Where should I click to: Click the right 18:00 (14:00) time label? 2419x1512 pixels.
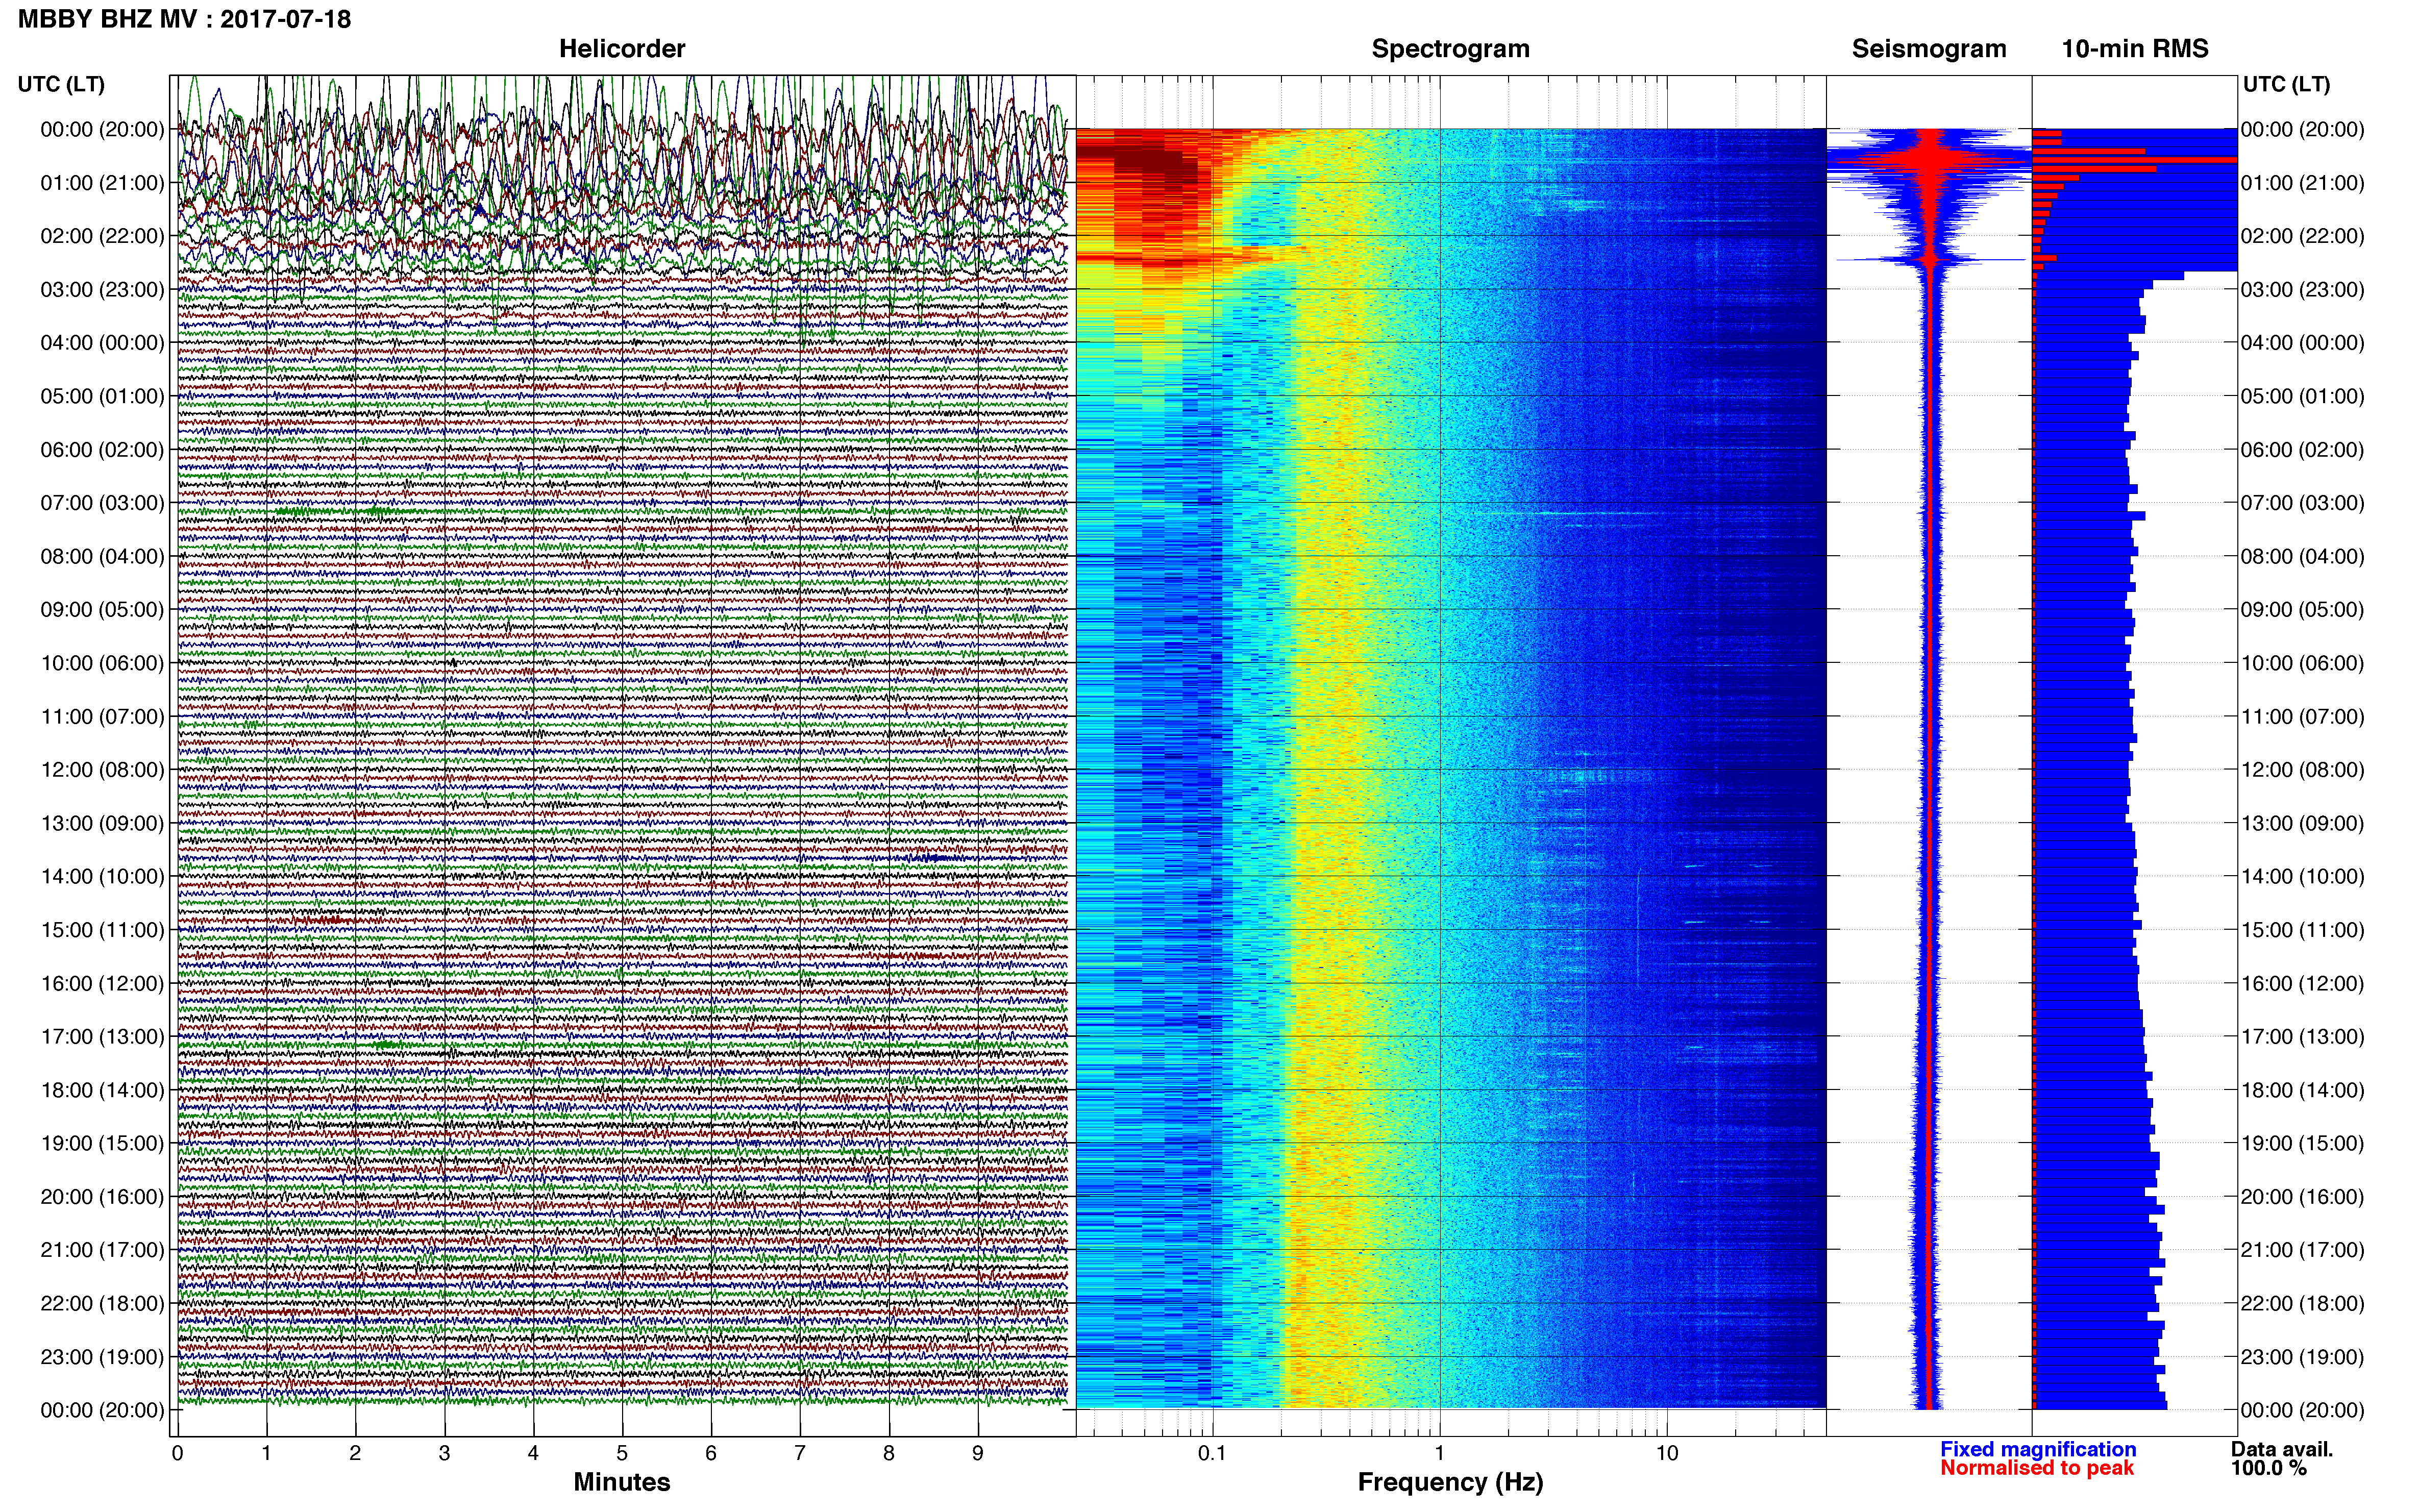pyautogui.click(x=2302, y=1090)
